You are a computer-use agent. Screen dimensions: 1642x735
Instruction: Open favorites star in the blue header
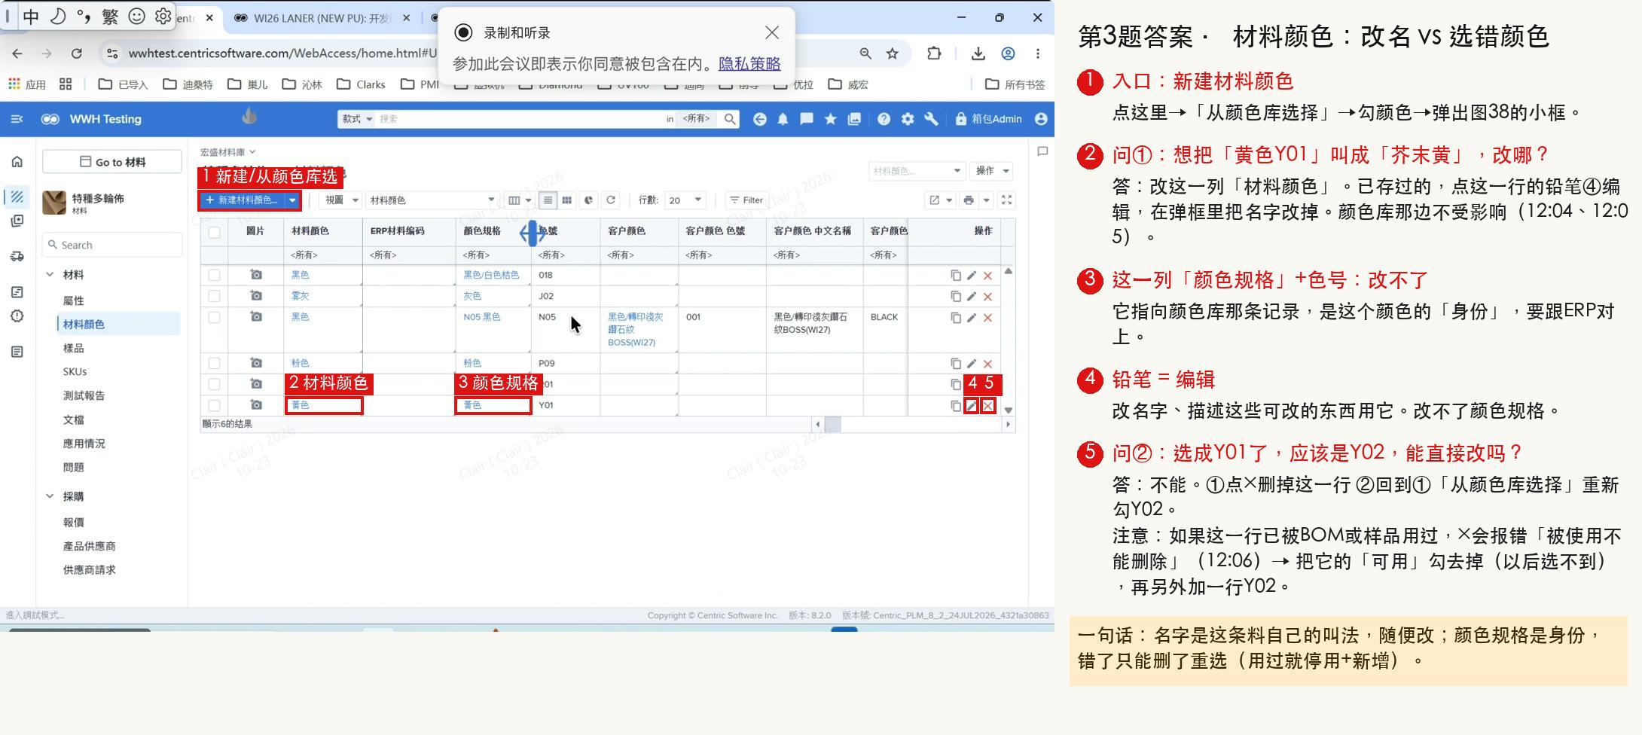pyautogui.click(x=831, y=119)
